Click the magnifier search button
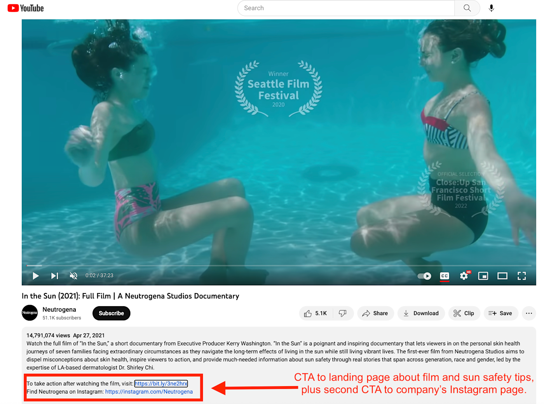This screenshot has width=544, height=404. point(467,8)
